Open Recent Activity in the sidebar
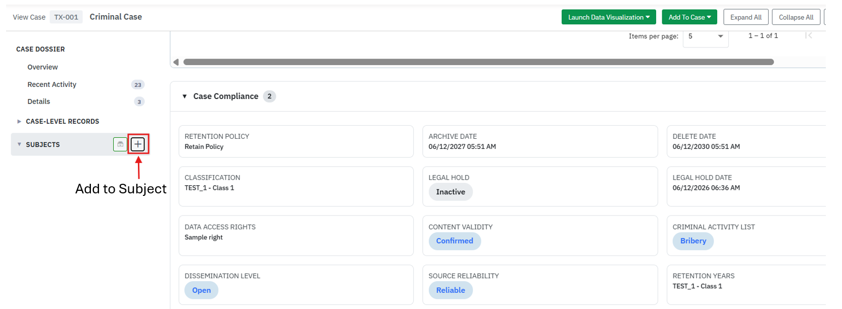Screen dimensions: 842x309 [x=52, y=84]
